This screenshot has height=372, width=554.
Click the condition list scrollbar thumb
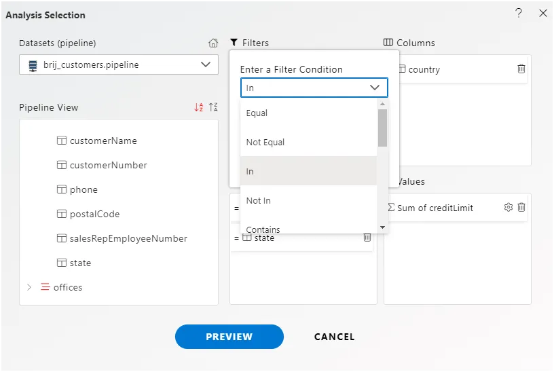tap(382, 128)
